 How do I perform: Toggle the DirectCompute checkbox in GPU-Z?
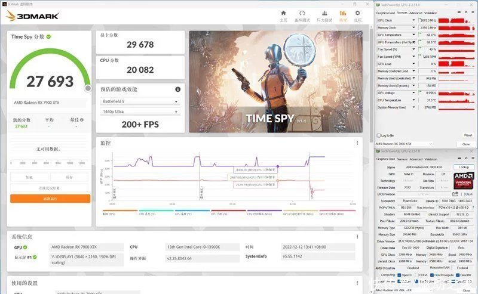[x=431, y=275]
